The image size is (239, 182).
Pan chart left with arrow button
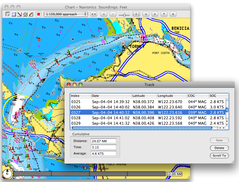pyautogui.click(x=146, y=14)
